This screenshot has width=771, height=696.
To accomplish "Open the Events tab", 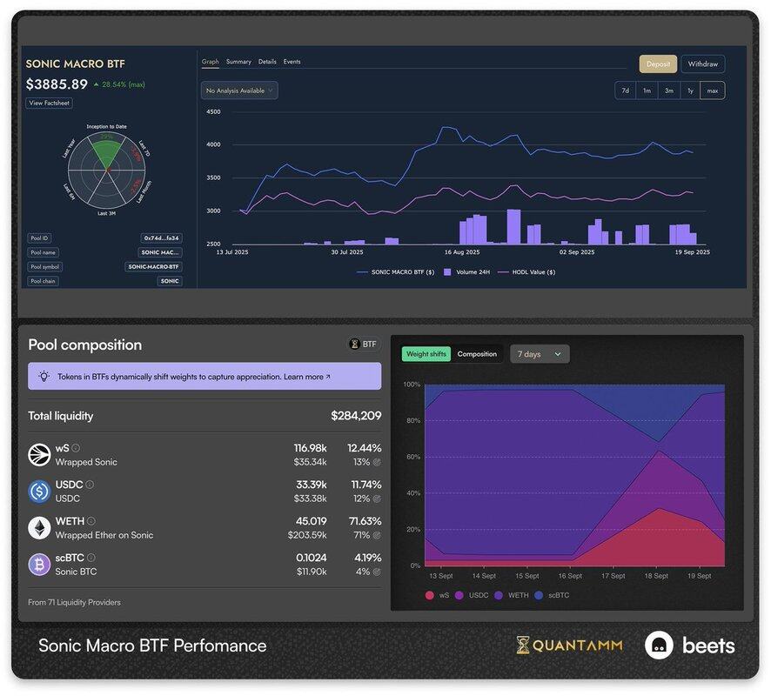I will coord(292,62).
